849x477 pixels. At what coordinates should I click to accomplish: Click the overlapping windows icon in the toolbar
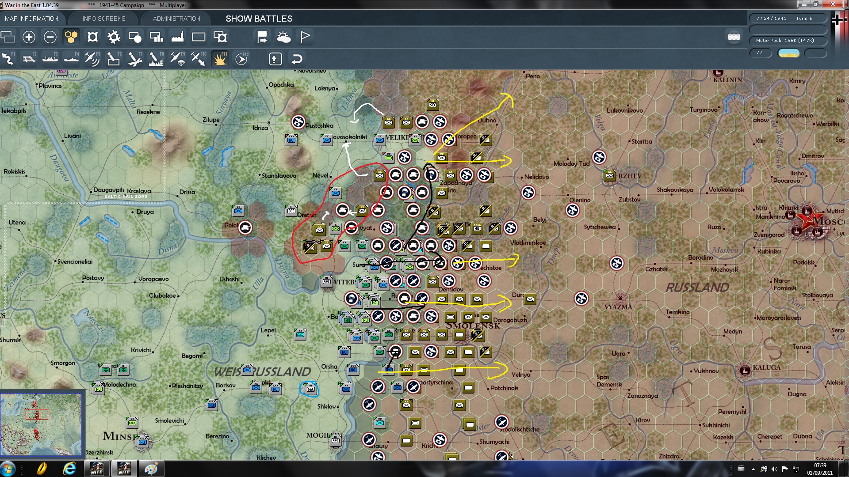click(x=8, y=37)
